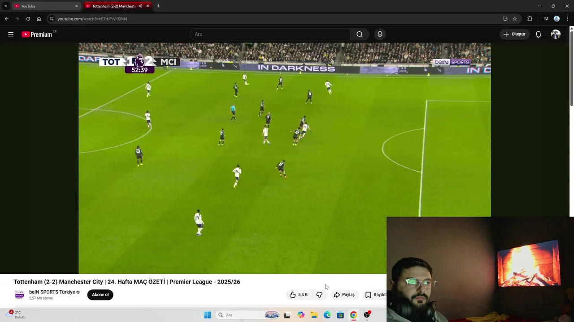This screenshot has width=574, height=322.
Task: Open the YouTube account avatar menu
Action: (x=556, y=34)
